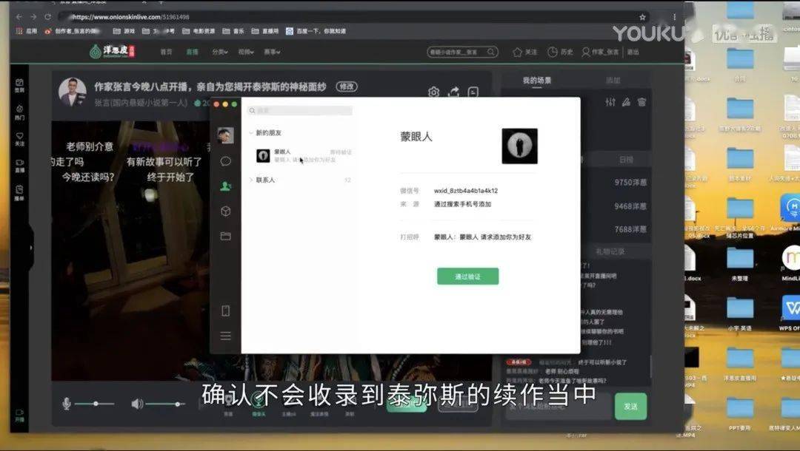Bookmark page with the star icon
The width and height of the screenshot is (800, 451).
pyautogui.click(x=642, y=17)
